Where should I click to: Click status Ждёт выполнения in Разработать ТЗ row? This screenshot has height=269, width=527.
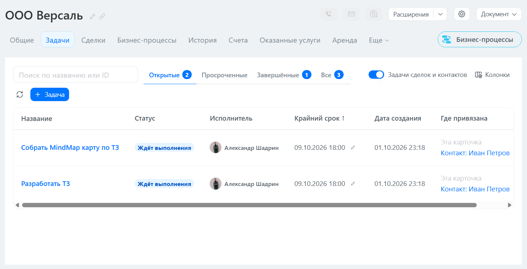coord(164,183)
